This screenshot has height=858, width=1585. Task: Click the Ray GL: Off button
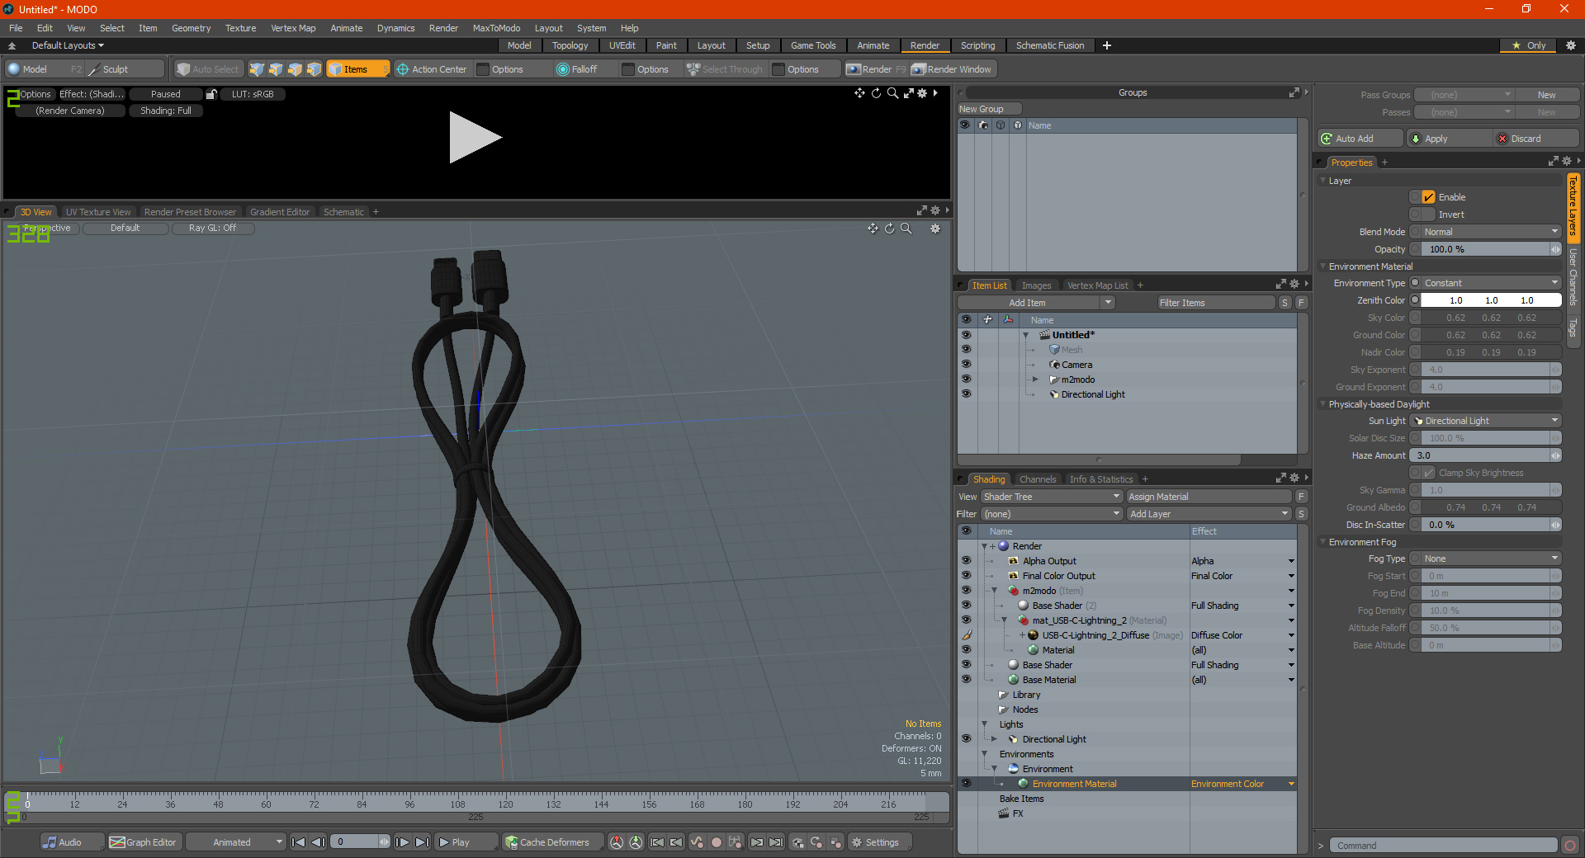click(212, 229)
